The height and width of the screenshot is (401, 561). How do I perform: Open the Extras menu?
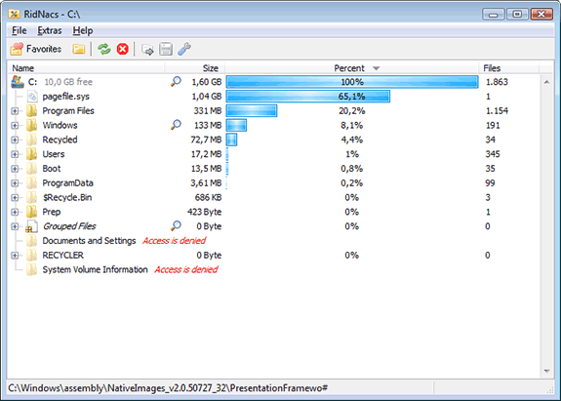[x=50, y=31]
